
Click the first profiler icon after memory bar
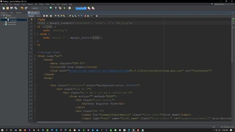(89, 8)
